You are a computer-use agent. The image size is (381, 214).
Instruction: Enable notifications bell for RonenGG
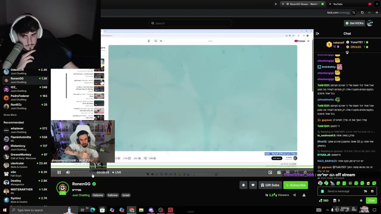point(243,185)
